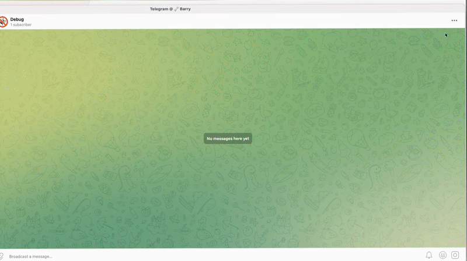
Task: Click the record video message icon
Action: (x=455, y=255)
